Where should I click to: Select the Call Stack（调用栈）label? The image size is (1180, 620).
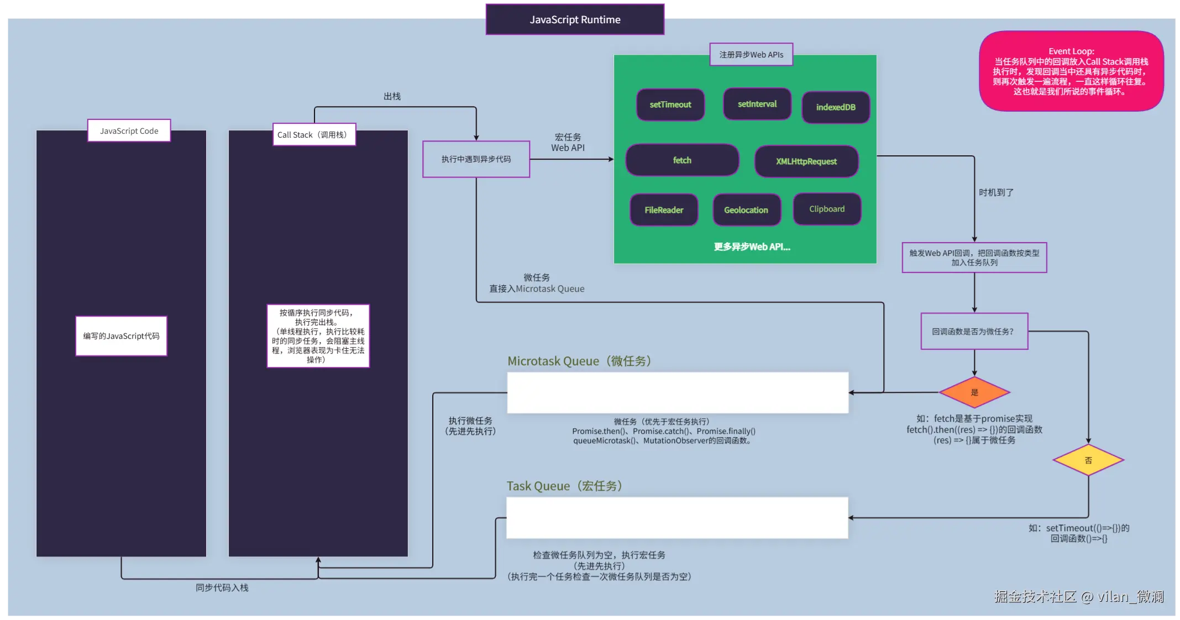[314, 135]
